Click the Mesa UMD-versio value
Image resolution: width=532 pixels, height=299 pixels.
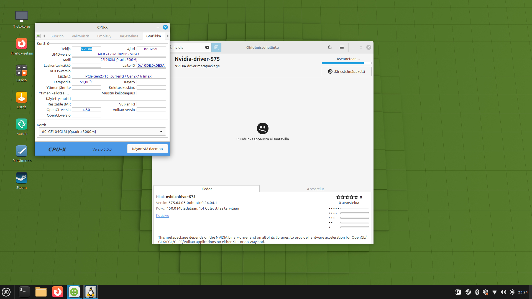coord(119,54)
